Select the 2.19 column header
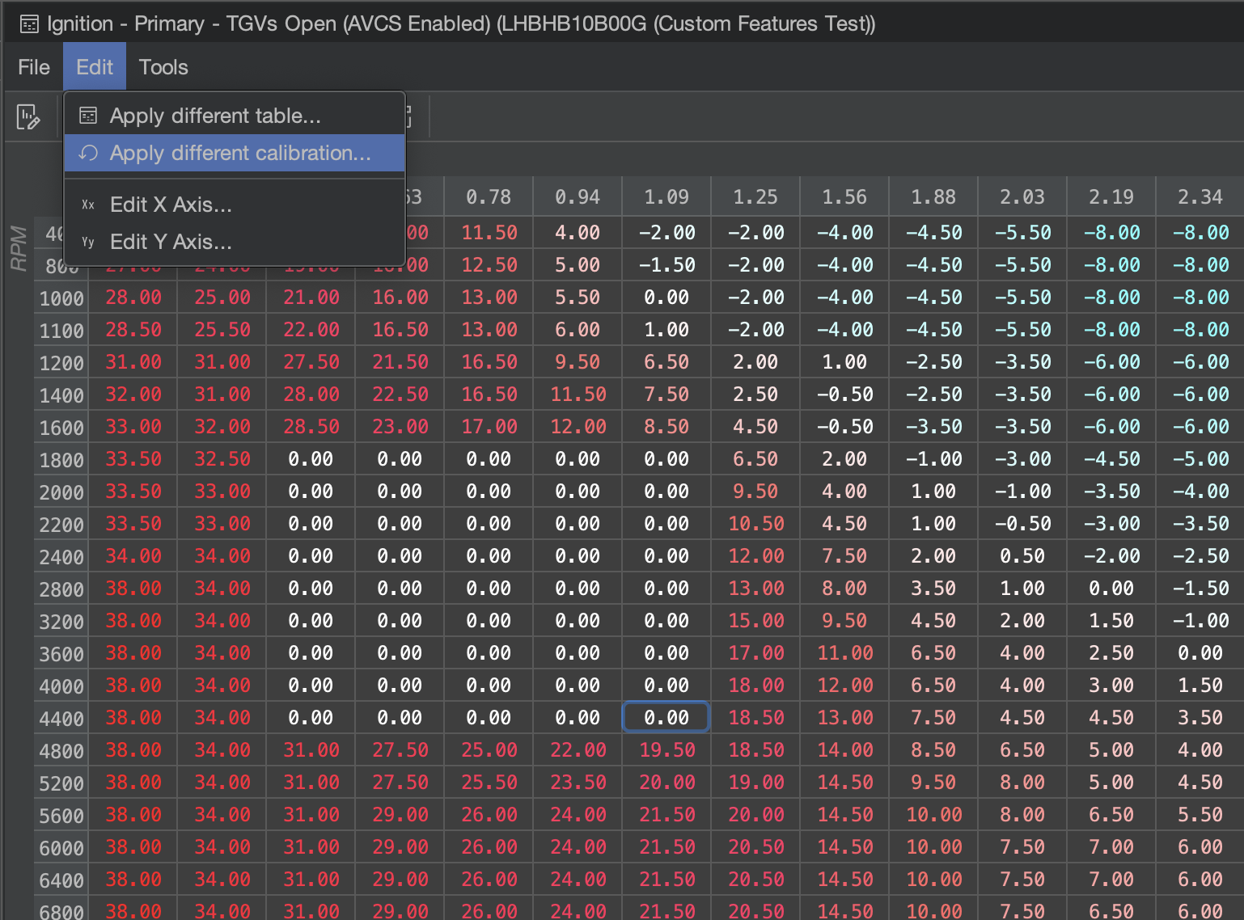Viewport: 1244px width, 920px height. click(1111, 196)
